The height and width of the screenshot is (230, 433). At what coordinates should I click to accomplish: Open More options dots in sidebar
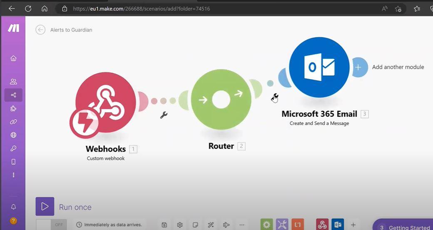[13, 175]
